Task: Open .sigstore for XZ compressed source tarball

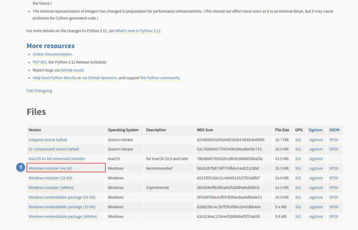Action: point(316,149)
